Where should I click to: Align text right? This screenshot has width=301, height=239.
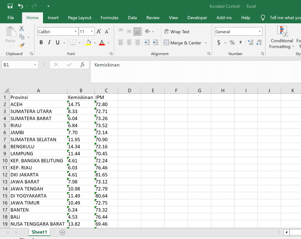(137, 42)
